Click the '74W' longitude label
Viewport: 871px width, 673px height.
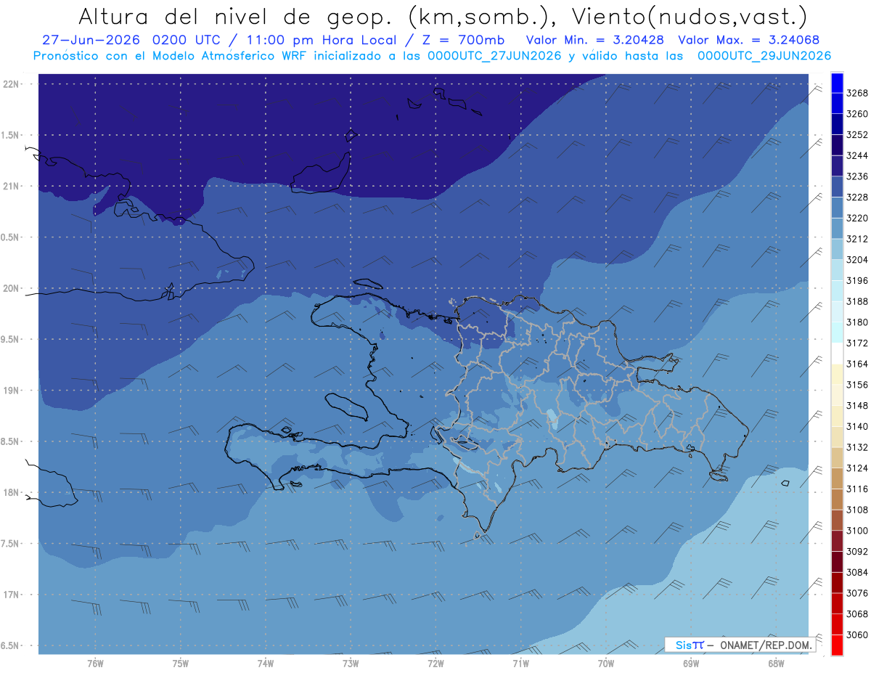click(266, 663)
